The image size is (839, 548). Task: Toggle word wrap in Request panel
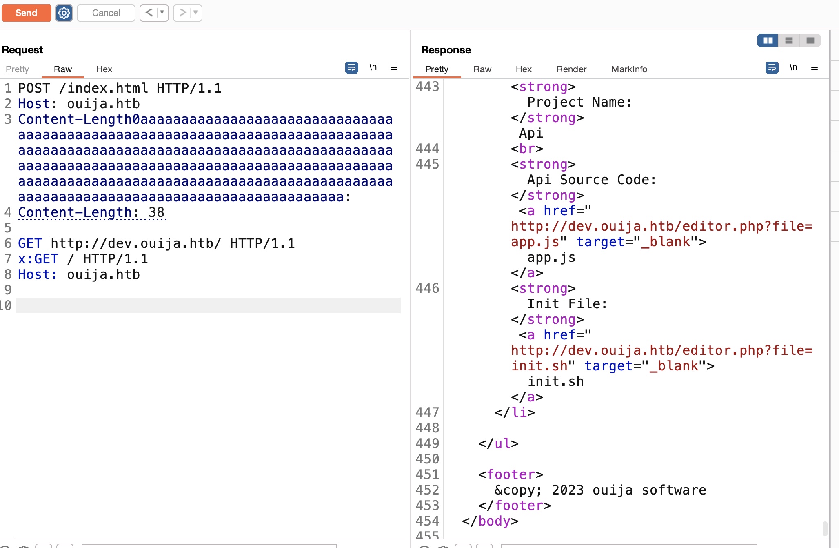click(351, 67)
